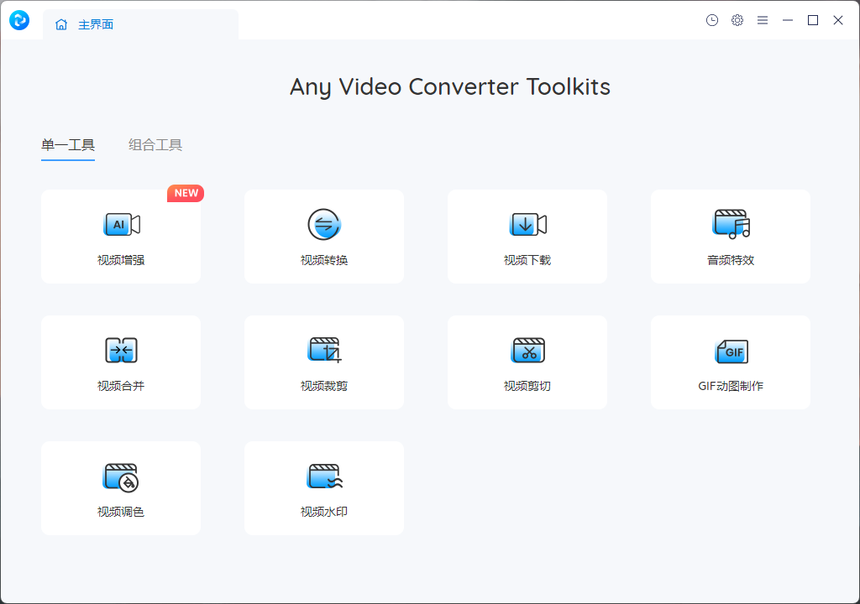Click the 视频剪切 label
The width and height of the screenshot is (860, 604).
pyautogui.click(x=527, y=386)
